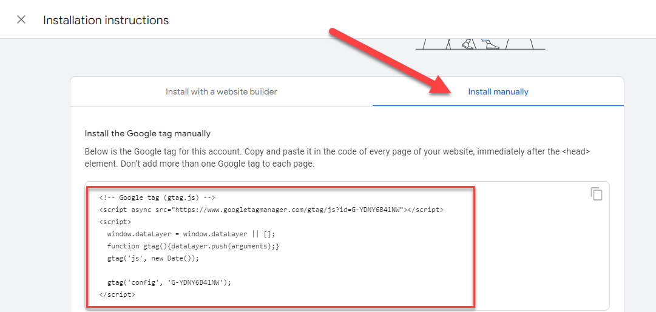656x312 pixels.
Task: Switch to Install with a website builder tab
Action: 221,91
